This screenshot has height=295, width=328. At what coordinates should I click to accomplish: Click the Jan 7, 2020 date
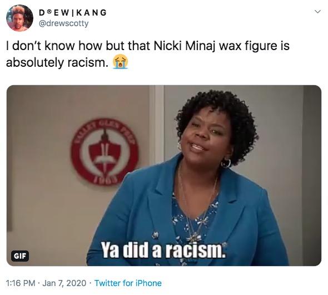click(x=64, y=283)
